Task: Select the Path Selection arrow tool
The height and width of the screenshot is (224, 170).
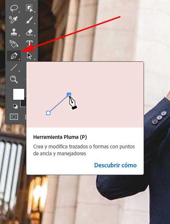Action: 29,56
